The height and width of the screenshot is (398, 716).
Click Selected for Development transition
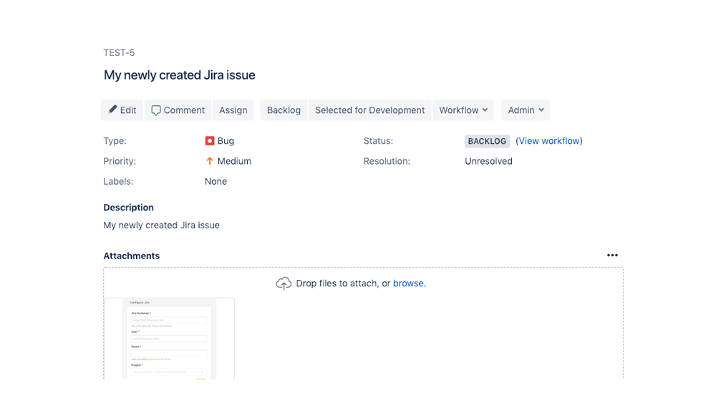tap(370, 110)
